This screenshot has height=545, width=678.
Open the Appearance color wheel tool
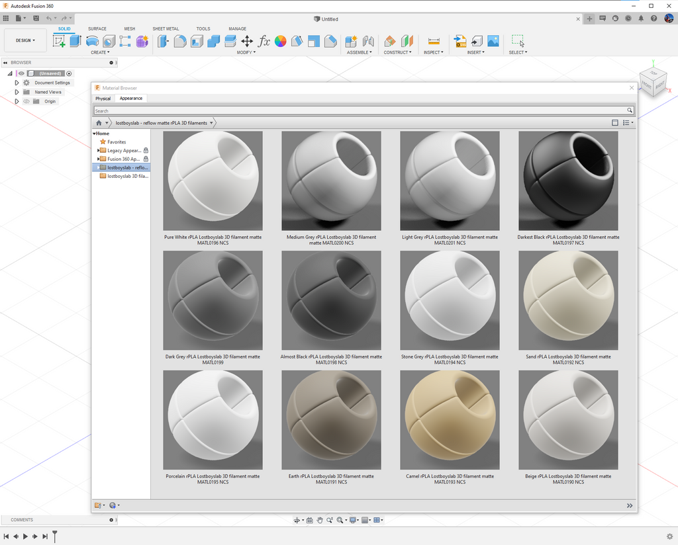280,41
